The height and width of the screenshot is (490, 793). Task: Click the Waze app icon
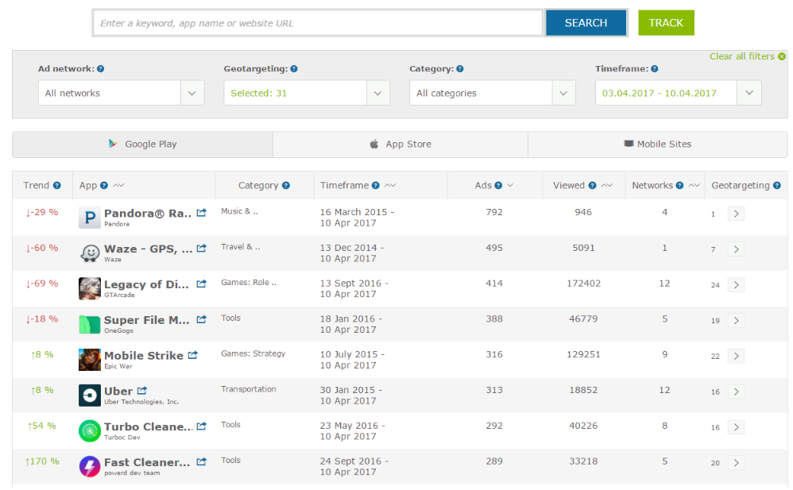[90, 253]
